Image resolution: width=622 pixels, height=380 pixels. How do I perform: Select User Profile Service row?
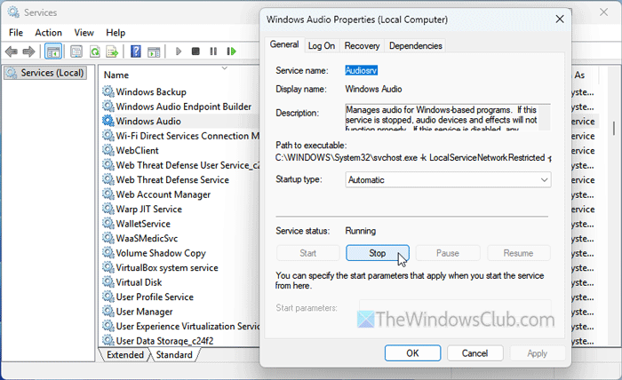pyautogui.click(x=155, y=297)
